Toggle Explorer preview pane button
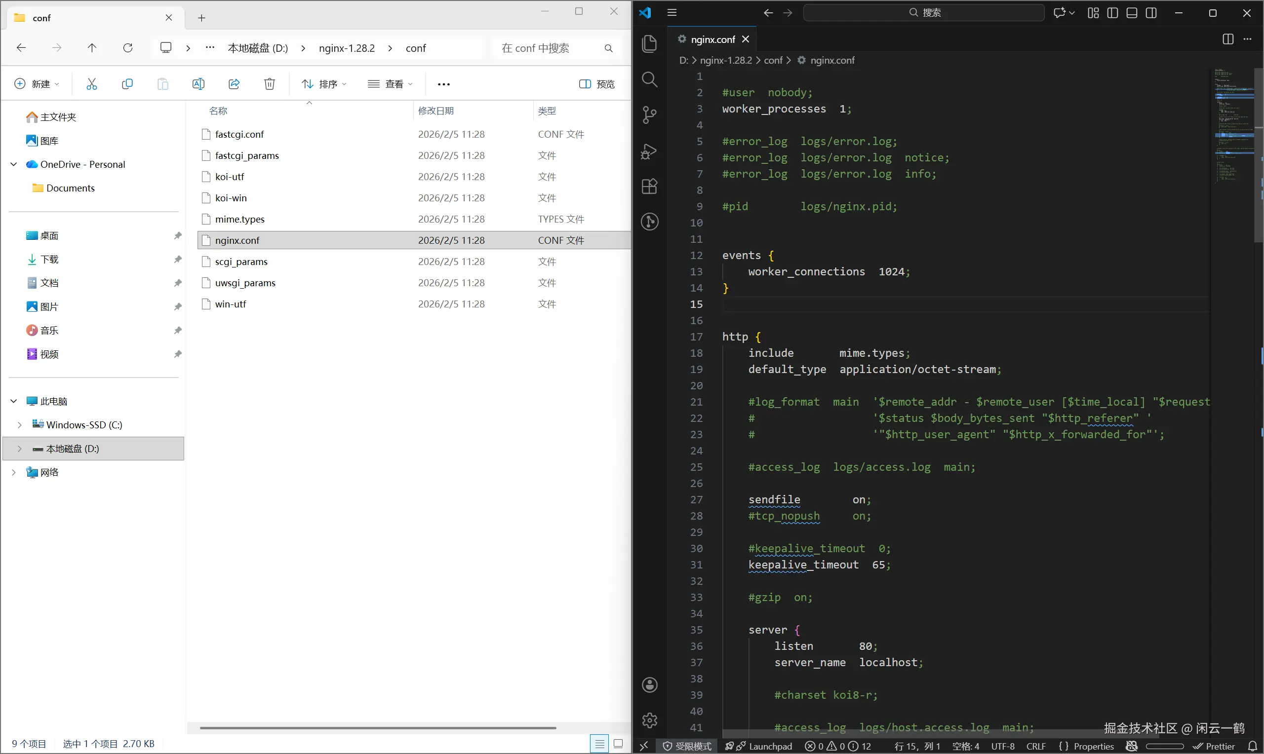Screen dimensions: 1264x754 596,84
